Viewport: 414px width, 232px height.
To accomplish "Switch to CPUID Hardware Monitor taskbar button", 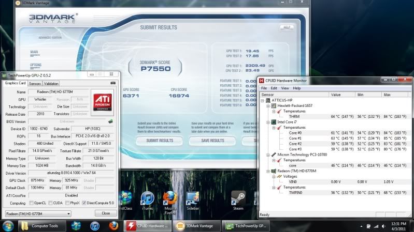I will (147, 226).
